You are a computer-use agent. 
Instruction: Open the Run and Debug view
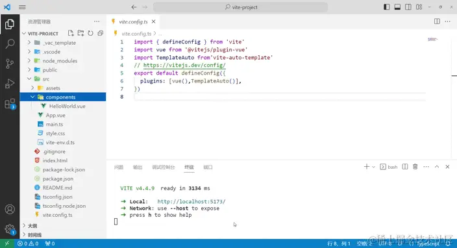coord(10,84)
